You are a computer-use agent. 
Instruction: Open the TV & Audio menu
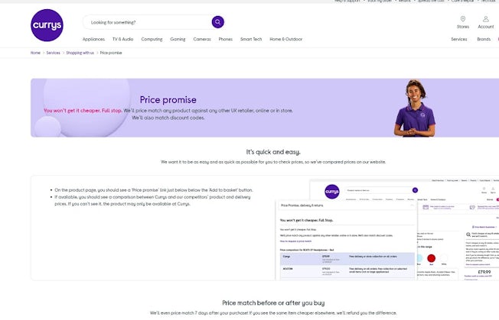pyautogui.click(x=122, y=39)
